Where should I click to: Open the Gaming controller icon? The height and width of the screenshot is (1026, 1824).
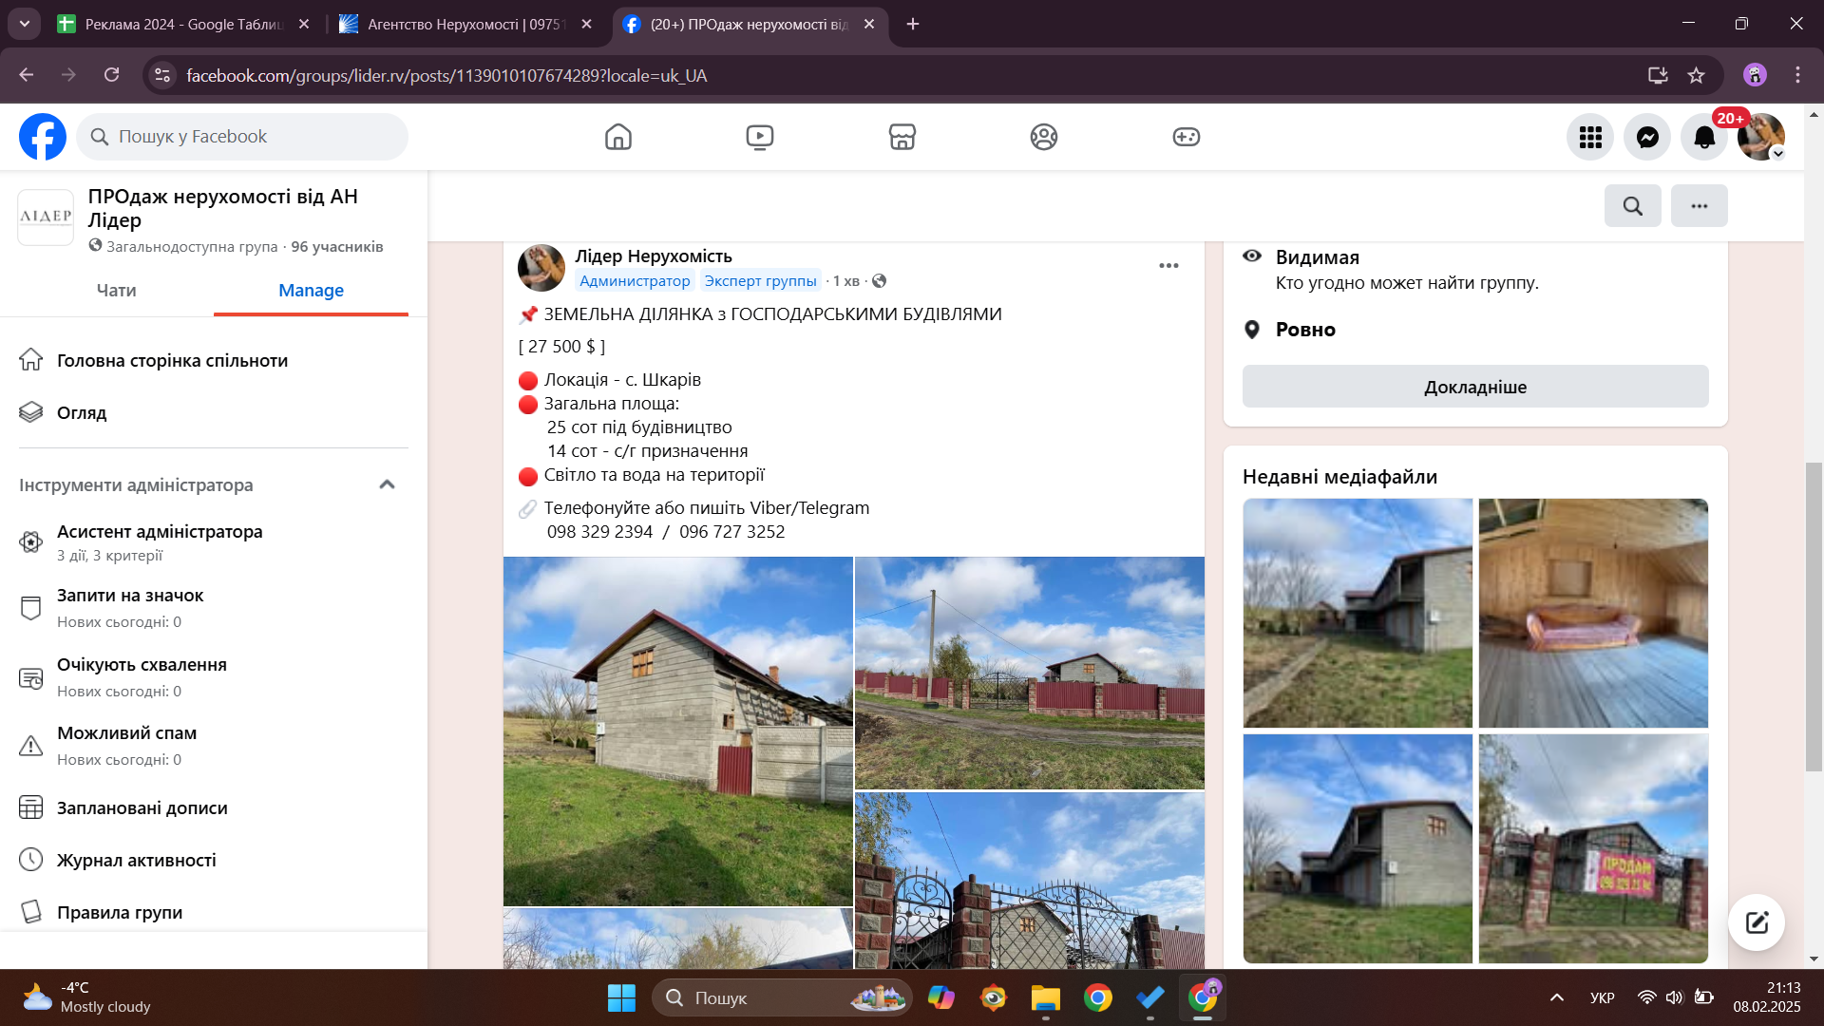[x=1186, y=137]
